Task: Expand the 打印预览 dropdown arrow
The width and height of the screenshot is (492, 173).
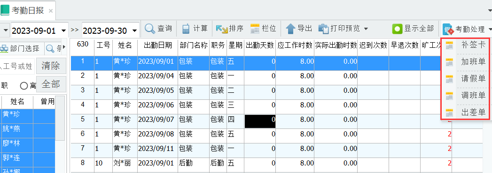Action: 366,29
